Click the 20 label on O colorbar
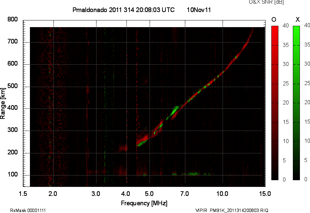This screenshot has width=310, height=213. point(286,102)
